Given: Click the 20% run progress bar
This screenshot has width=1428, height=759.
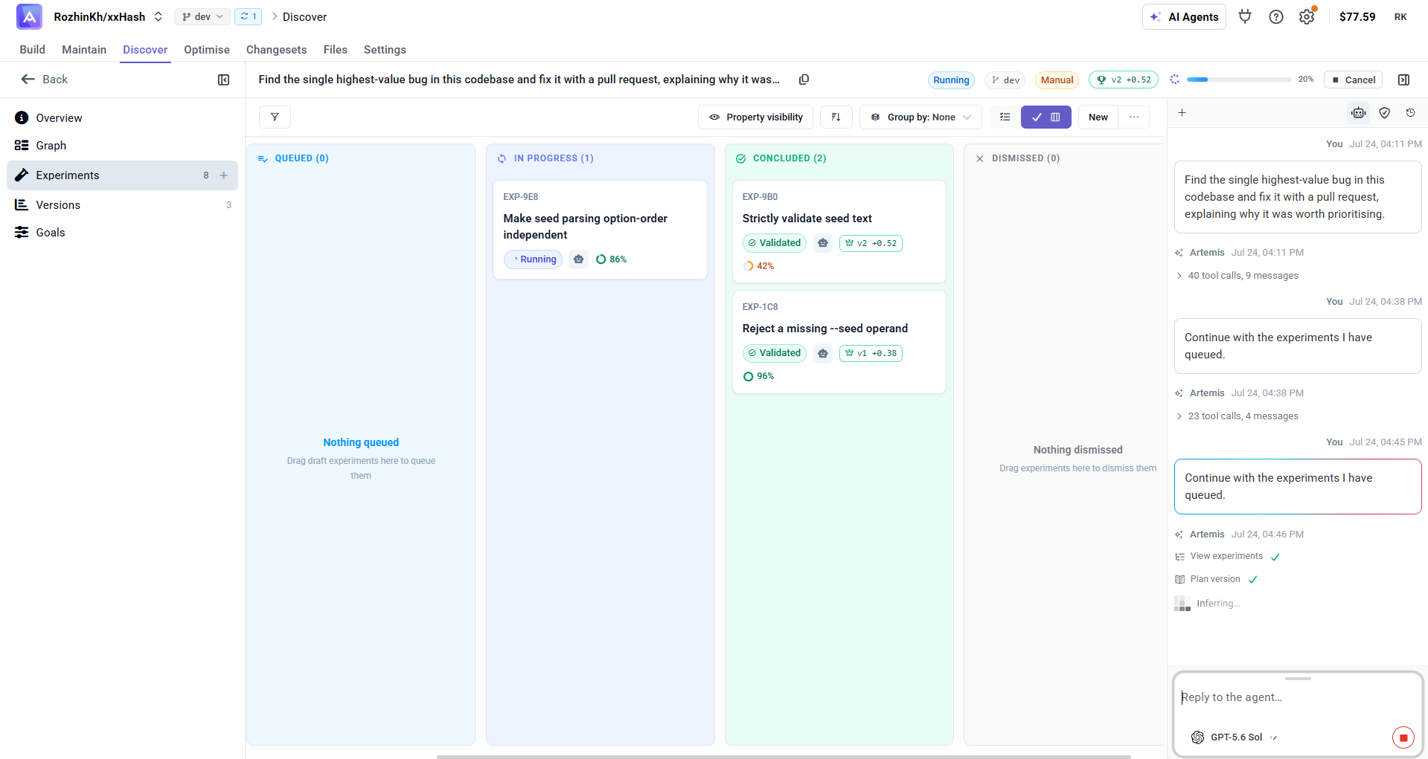Looking at the screenshot, I should (x=1239, y=80).
